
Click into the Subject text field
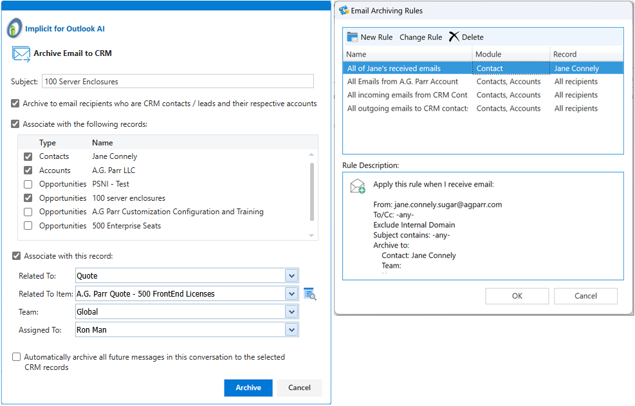pos(178,82)
